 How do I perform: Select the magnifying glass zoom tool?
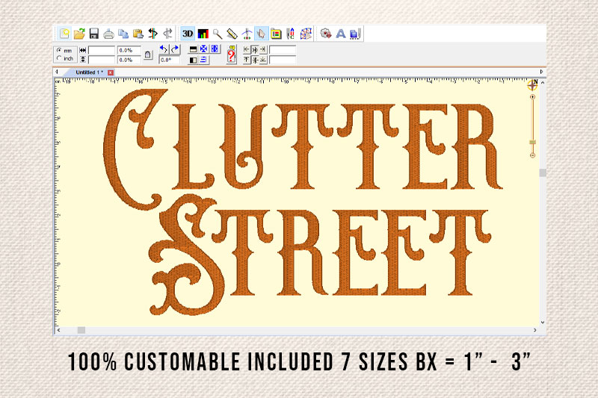[218, 34]
